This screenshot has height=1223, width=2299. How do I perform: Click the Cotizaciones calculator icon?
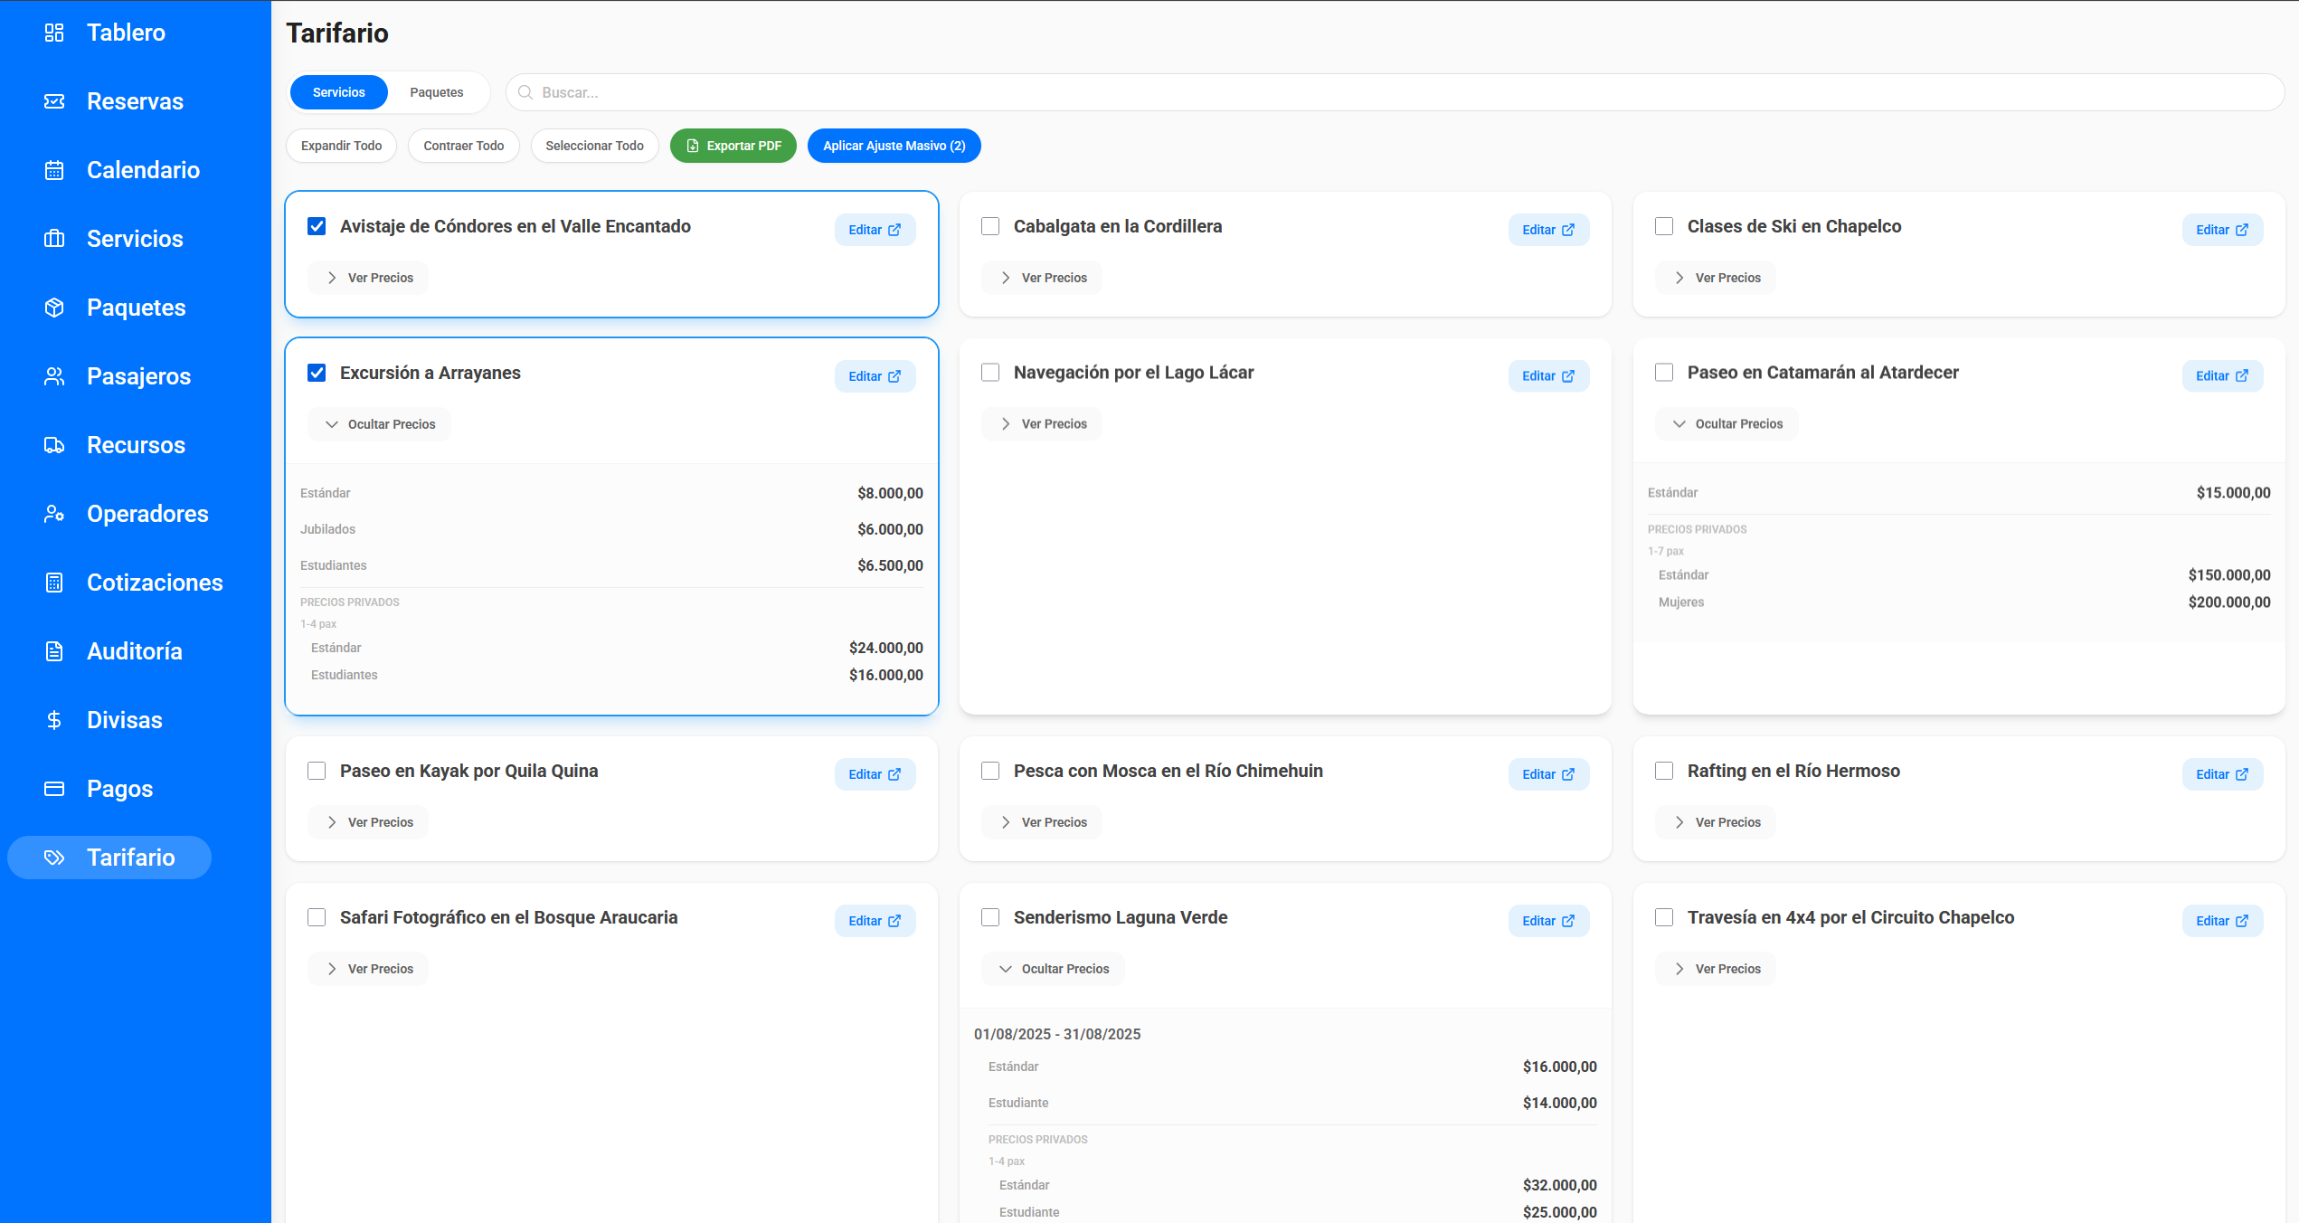click(x=54, y=583)
